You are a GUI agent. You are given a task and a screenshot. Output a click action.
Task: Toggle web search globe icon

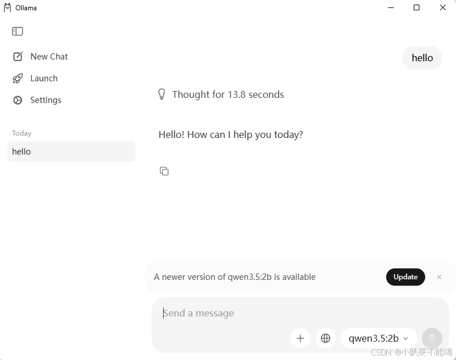326,338
